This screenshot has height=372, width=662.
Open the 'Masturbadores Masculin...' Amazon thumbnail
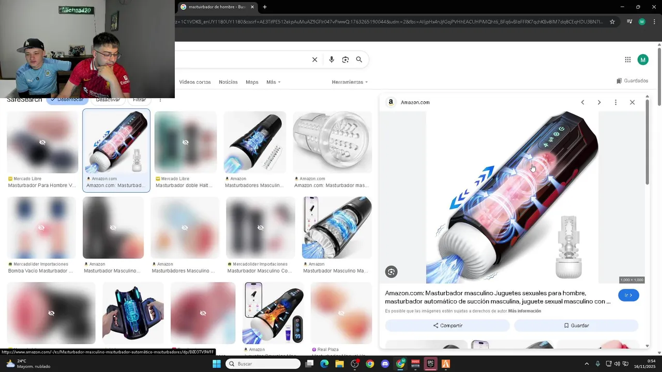[x=254, y=142]
